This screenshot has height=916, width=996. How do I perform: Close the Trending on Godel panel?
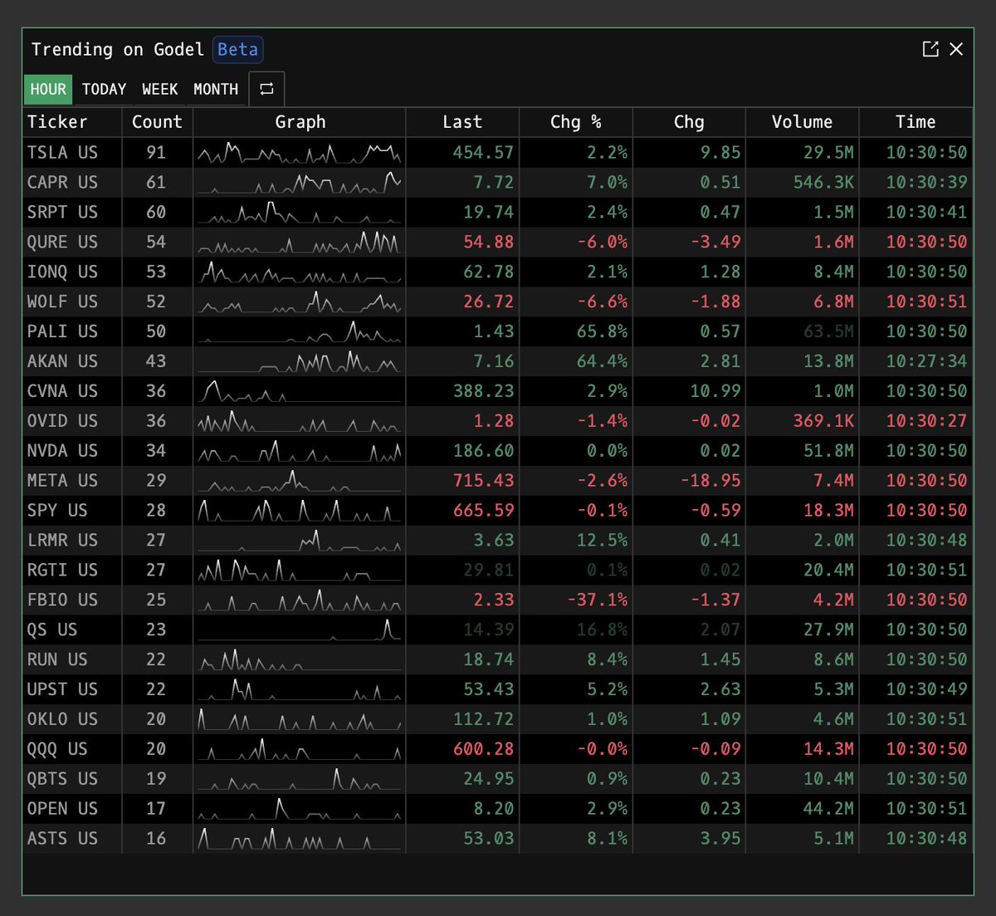click(956, 50)
